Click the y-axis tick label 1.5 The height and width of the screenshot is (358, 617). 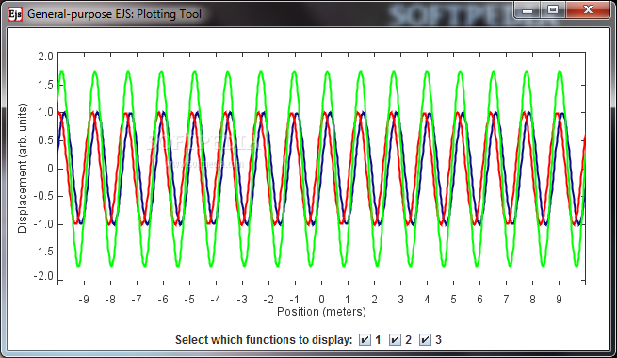pos(45,85)
